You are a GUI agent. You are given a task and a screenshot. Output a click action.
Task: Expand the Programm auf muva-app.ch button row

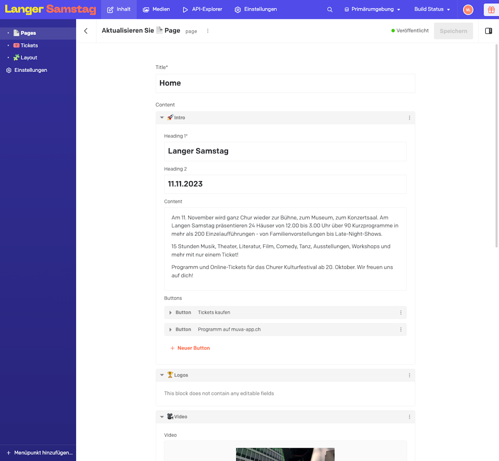coord(170,330)
